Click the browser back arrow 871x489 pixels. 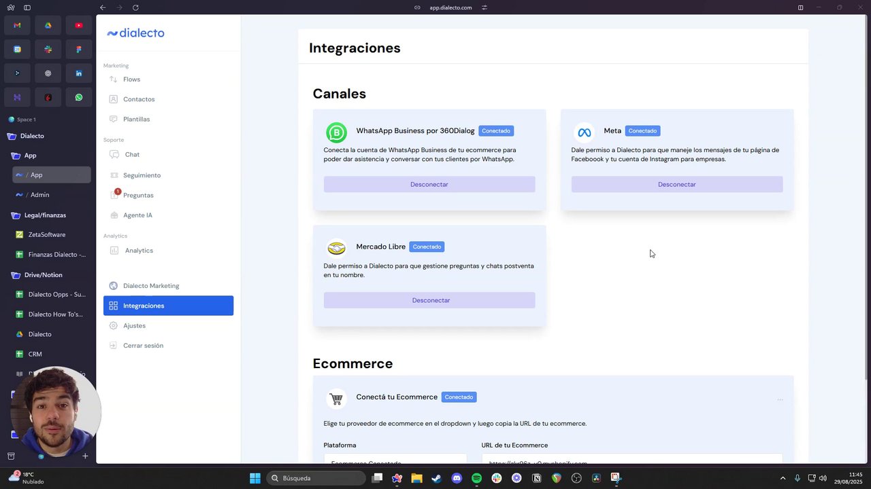(103, 7)
